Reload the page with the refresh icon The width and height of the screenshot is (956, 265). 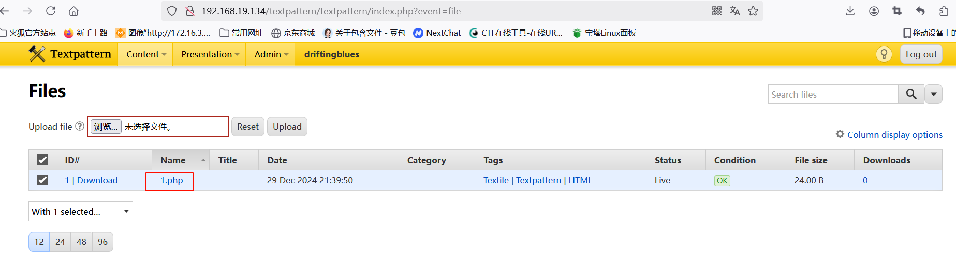point(51,11)
